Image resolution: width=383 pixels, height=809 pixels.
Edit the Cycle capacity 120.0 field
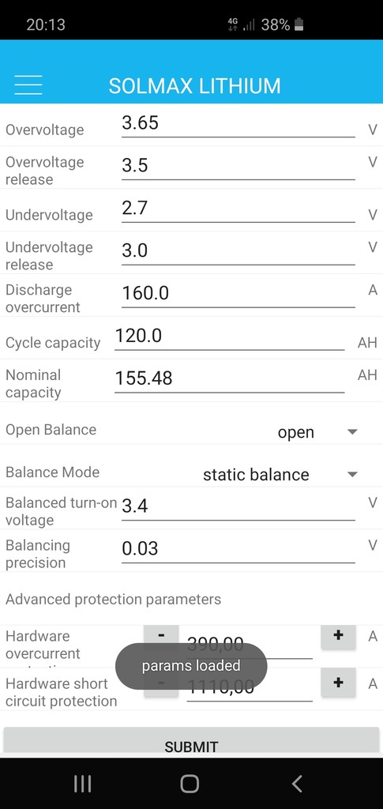coord(229,337)
